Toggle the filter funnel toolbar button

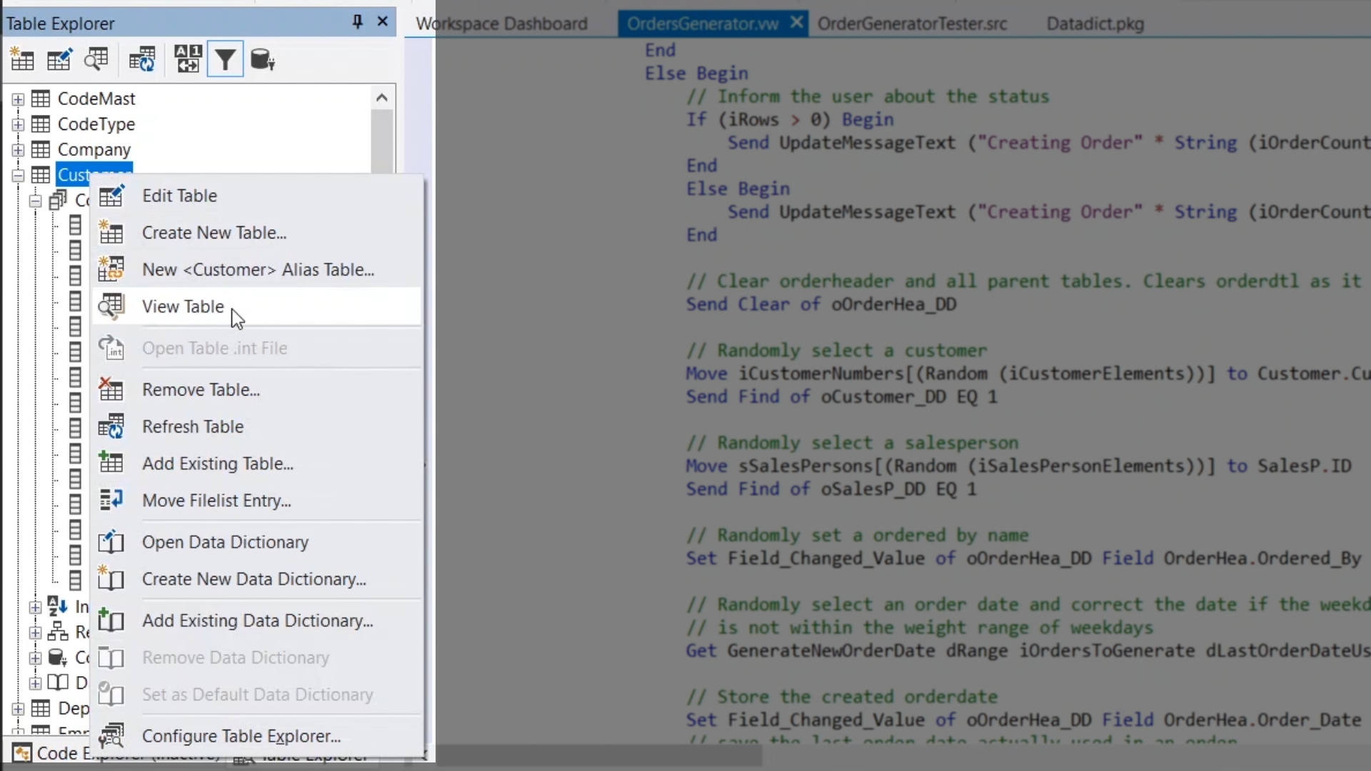tap(225, 60)
